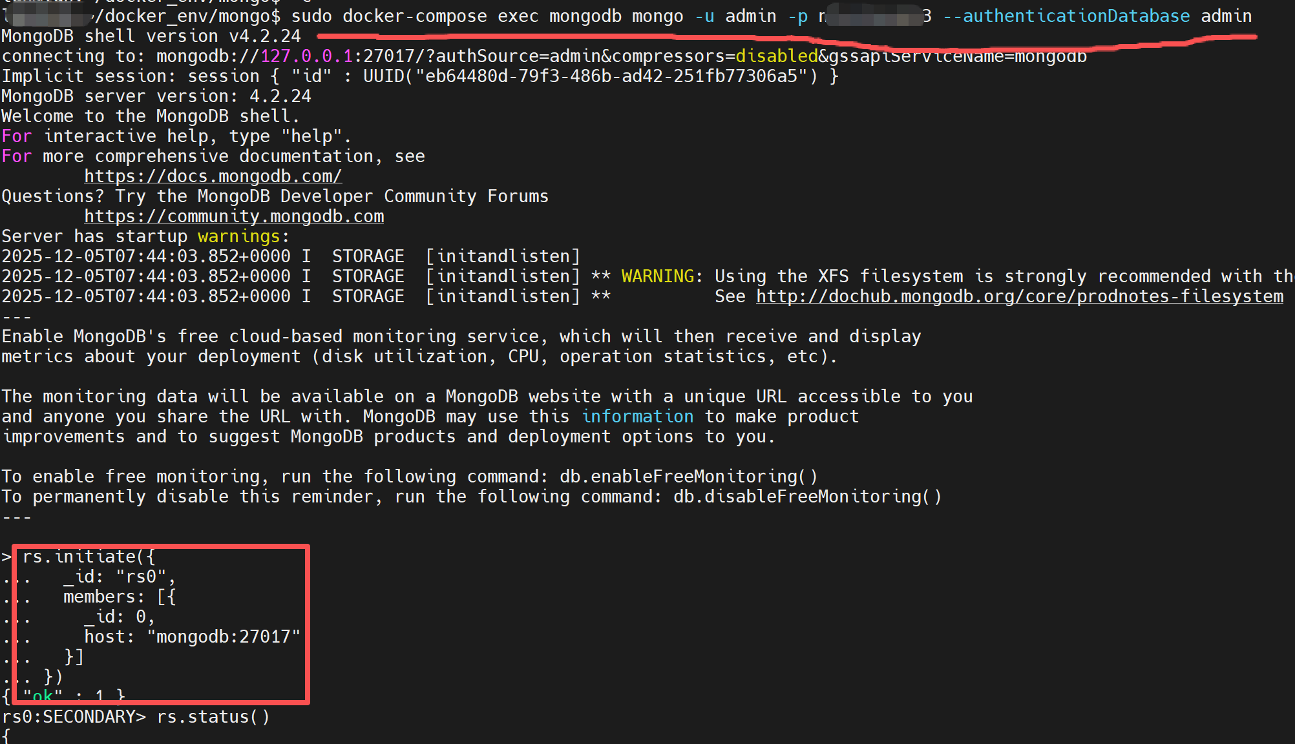The height and width of the screenshot is (744, 1295).
Task: Click 'MongoDB server version: 4.2.24' line
Action: point(156,96)
